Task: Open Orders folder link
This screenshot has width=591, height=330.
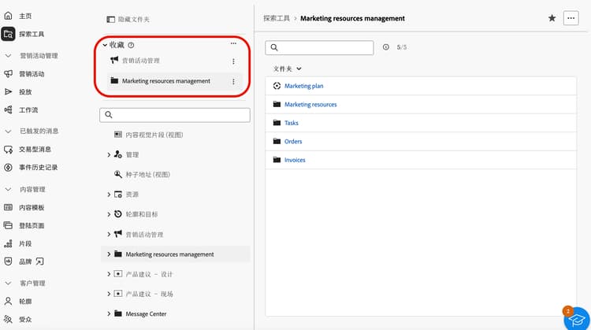Action: [x=293, y=141]
